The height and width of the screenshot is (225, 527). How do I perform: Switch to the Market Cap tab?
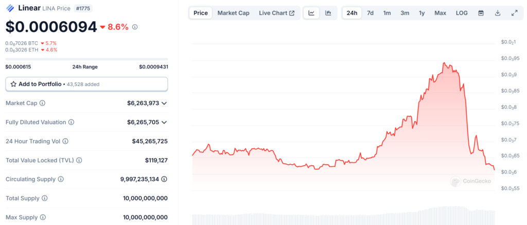pos(233,13)
